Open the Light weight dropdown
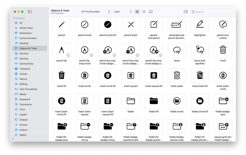Image resolution: width=246 pixels, height=155 pixels. coord(123,12)
